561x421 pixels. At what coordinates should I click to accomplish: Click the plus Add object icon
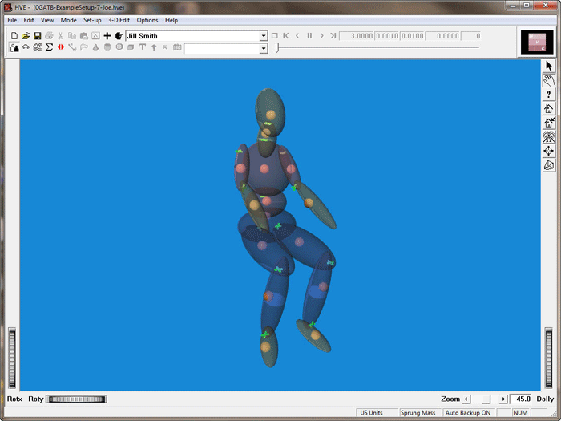tap(107, 36)
